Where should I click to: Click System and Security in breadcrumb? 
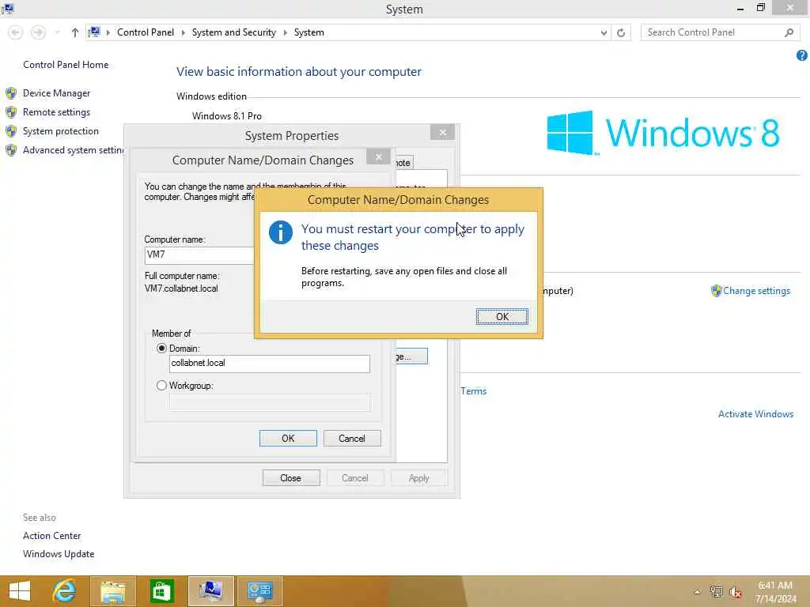coord(234,32)
